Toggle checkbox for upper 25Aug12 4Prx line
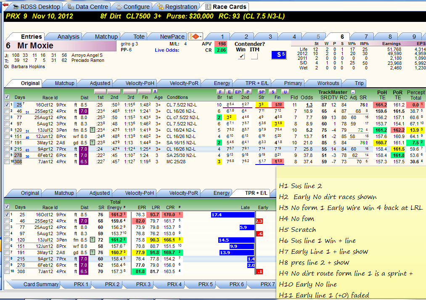Image resolution: width=426 pixels, height=300 pixels. coord(7,117)
